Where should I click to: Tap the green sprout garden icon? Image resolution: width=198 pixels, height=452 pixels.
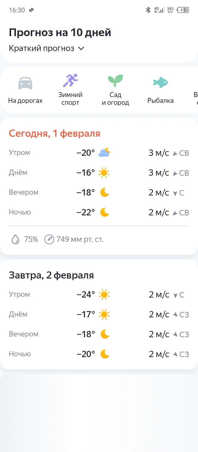click(x=116, y=81)
